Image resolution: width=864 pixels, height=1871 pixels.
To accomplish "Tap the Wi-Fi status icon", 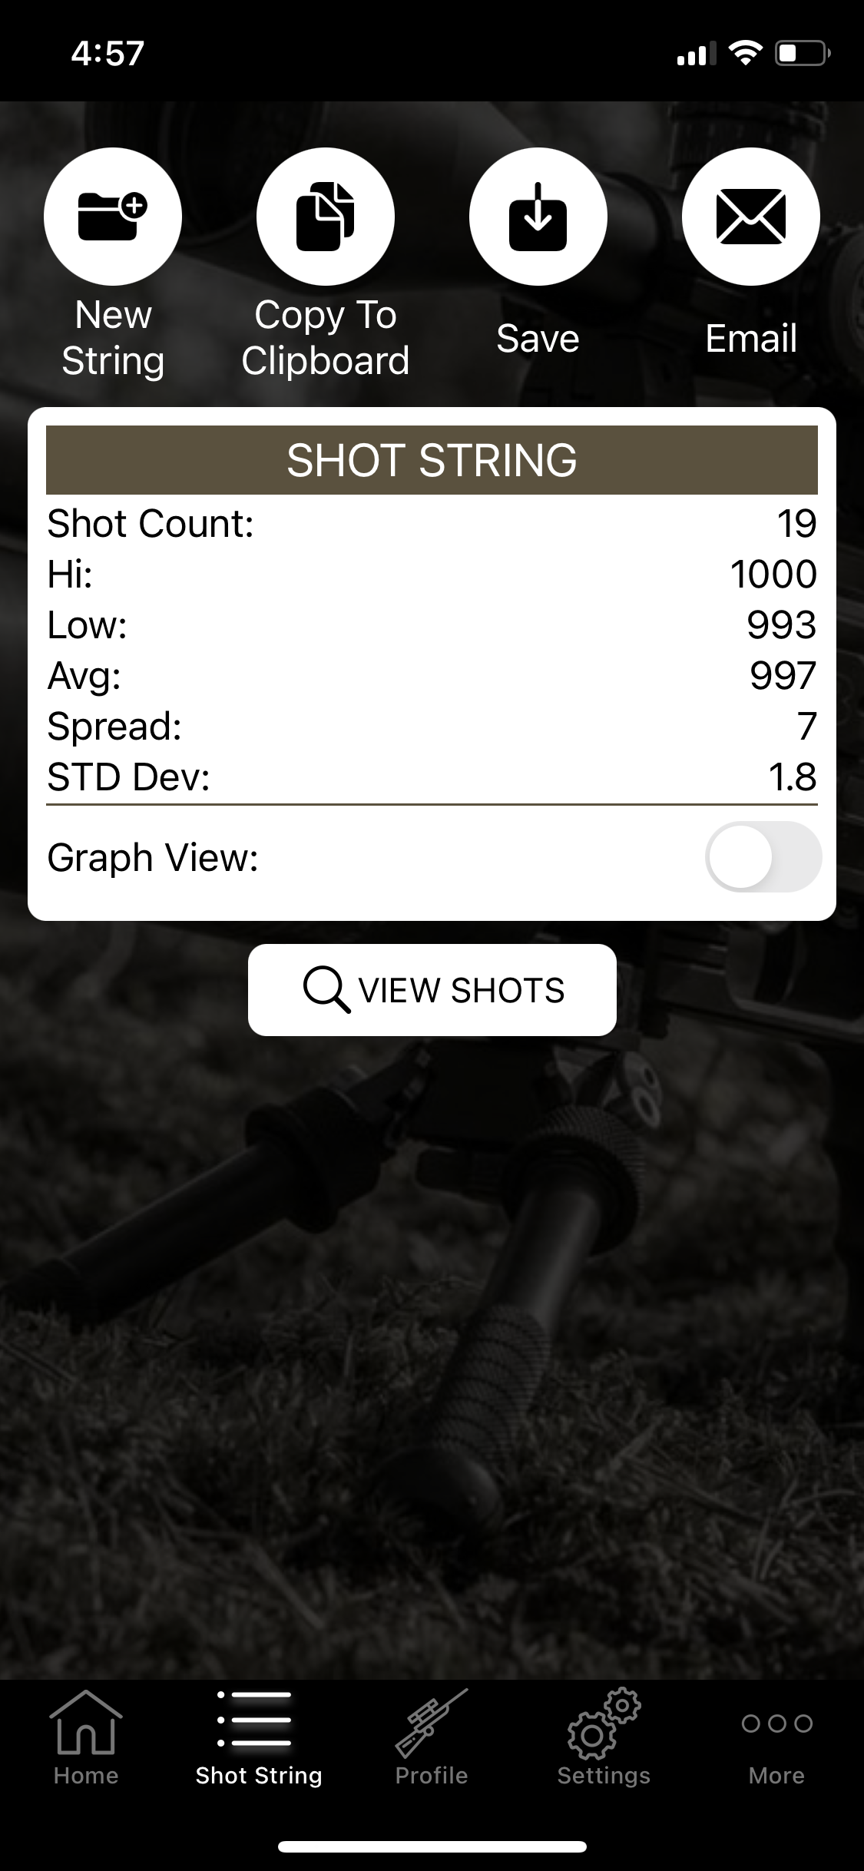I will click(744, 53).
